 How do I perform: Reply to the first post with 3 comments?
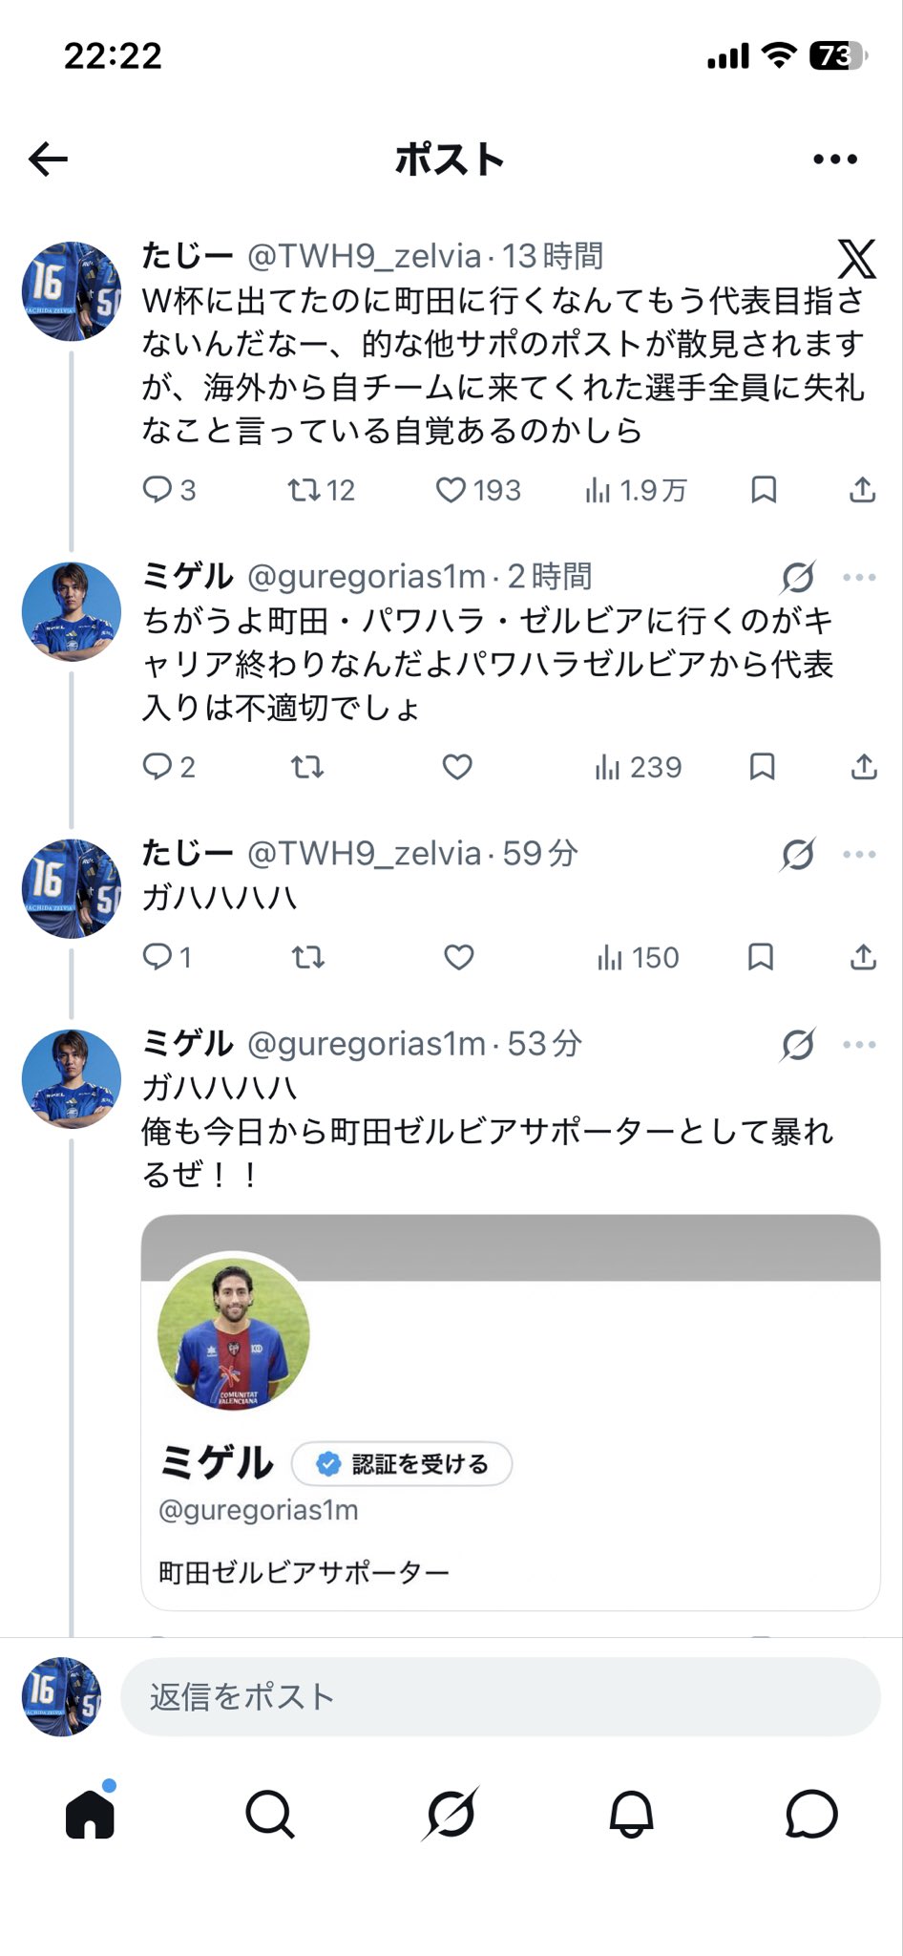pyautogui.click(x=157, y=490)
